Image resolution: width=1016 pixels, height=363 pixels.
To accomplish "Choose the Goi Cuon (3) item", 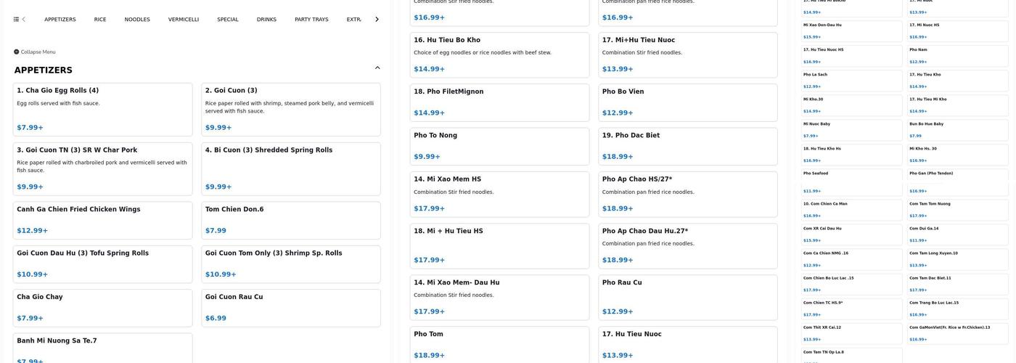I will coord(290,109).
